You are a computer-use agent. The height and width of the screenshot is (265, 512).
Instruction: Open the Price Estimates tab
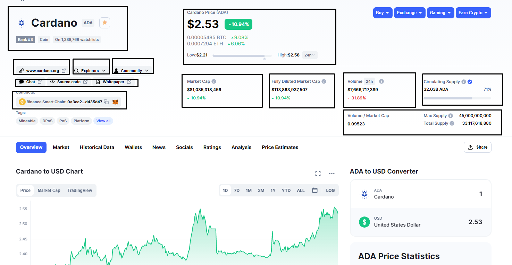[x=280, y=147]
